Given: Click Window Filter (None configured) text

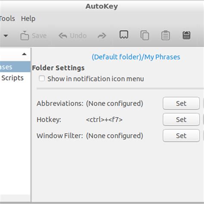Looking at the screenshot, I should pos(114,136).
